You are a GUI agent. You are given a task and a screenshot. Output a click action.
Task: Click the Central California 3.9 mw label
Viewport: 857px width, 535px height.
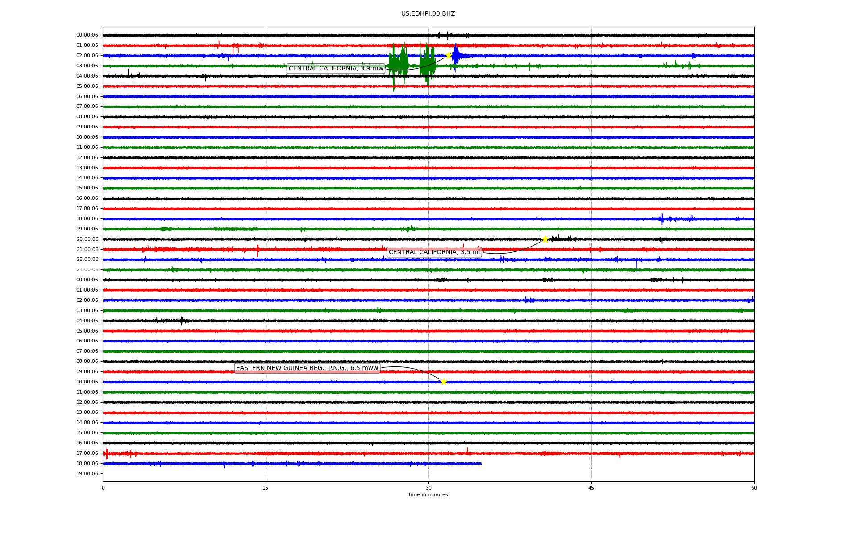tap(336, 68)
